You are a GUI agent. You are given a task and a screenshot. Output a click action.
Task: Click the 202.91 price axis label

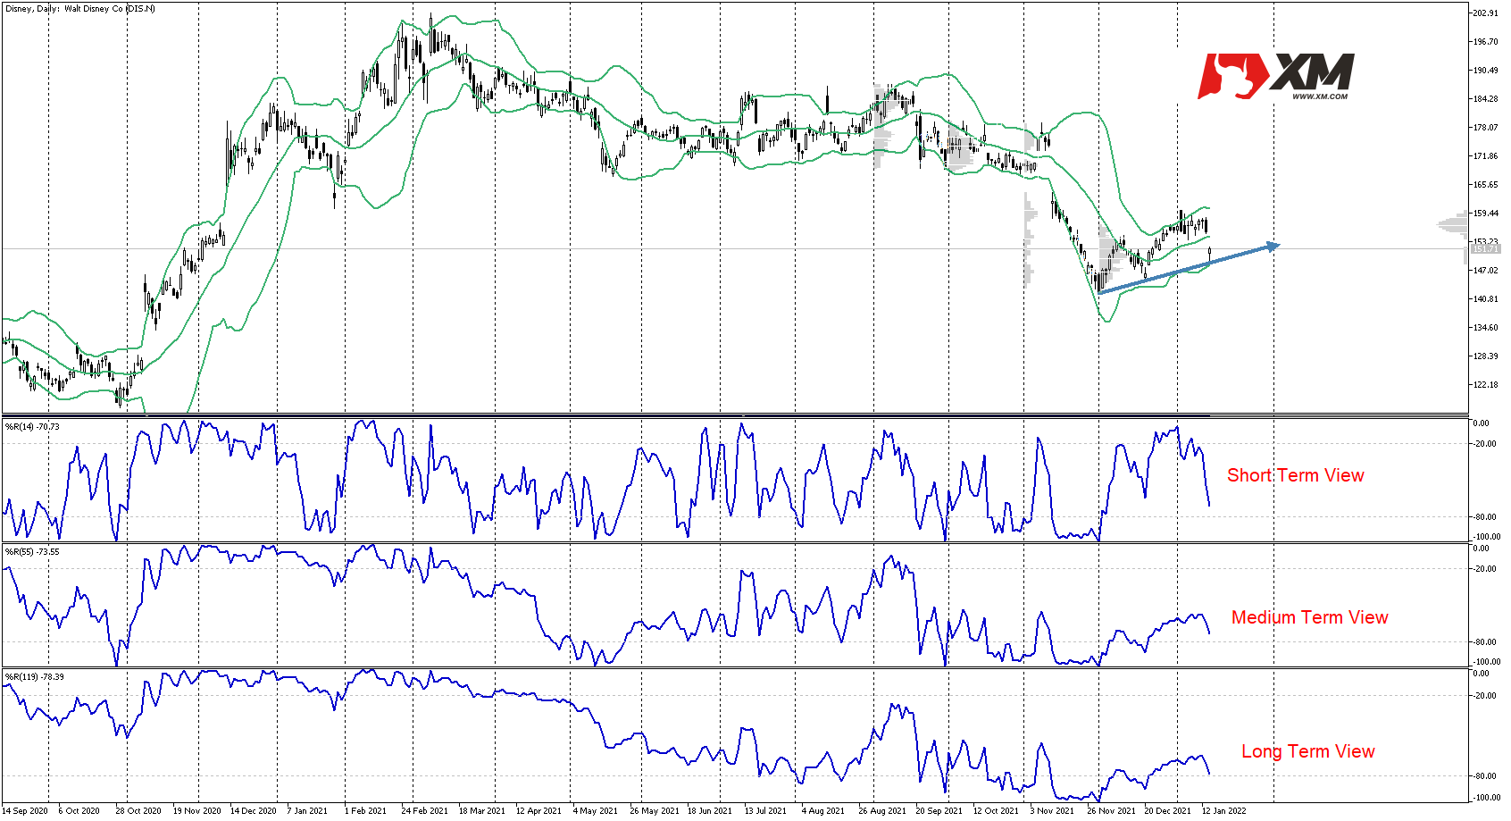tap(1486, 13)
